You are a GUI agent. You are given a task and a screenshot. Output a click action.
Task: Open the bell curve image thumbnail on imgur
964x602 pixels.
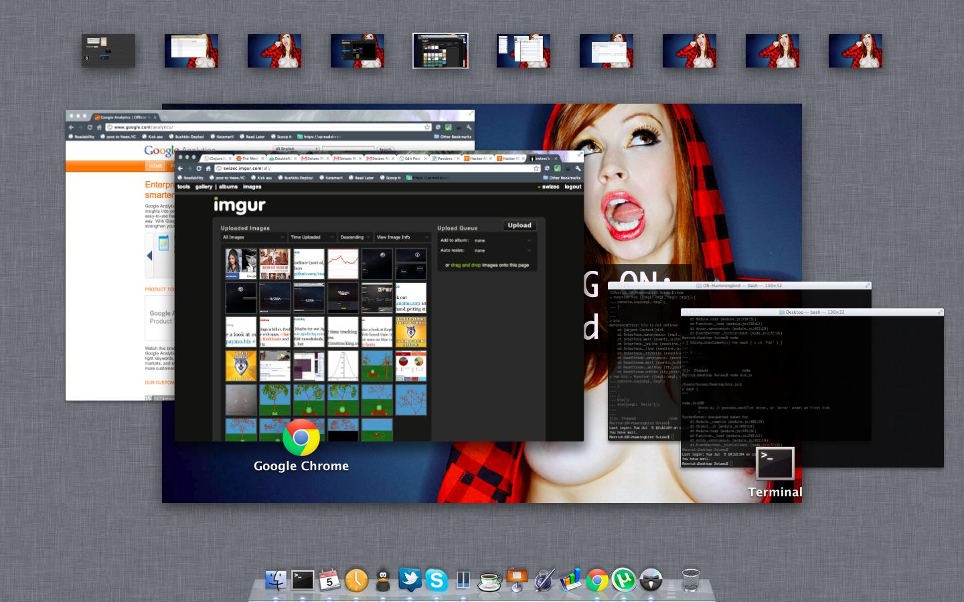[x=343, y=365]
